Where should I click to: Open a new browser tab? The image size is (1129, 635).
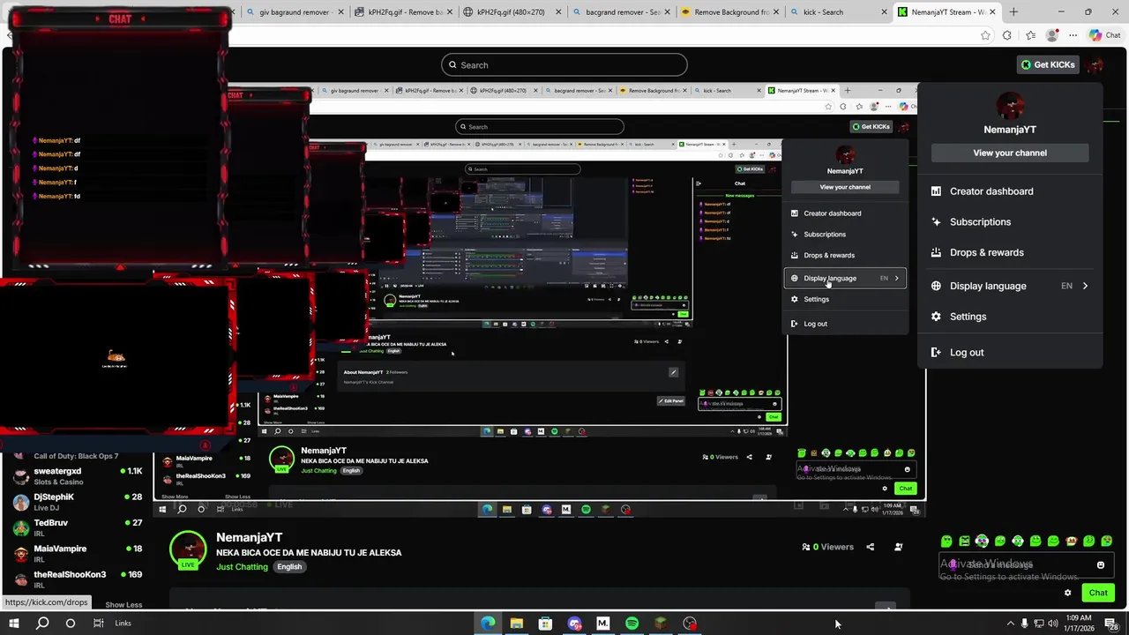[1013, 12]
